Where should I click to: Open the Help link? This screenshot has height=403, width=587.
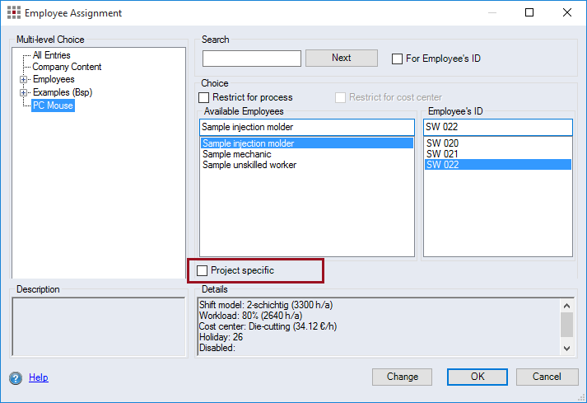coord(39,378)
